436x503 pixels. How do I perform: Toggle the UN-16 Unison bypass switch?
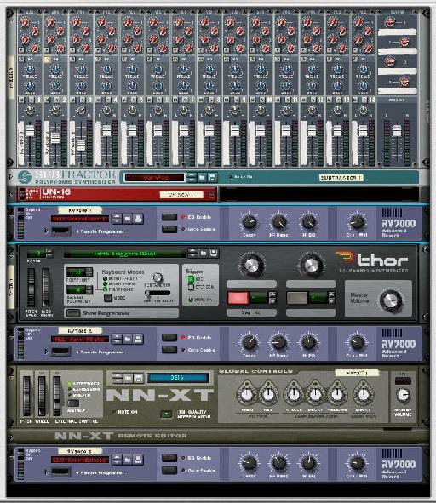tap(22, 194)
